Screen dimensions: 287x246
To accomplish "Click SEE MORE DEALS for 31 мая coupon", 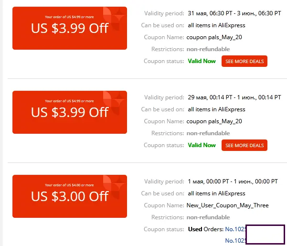I will coord(244,61).
